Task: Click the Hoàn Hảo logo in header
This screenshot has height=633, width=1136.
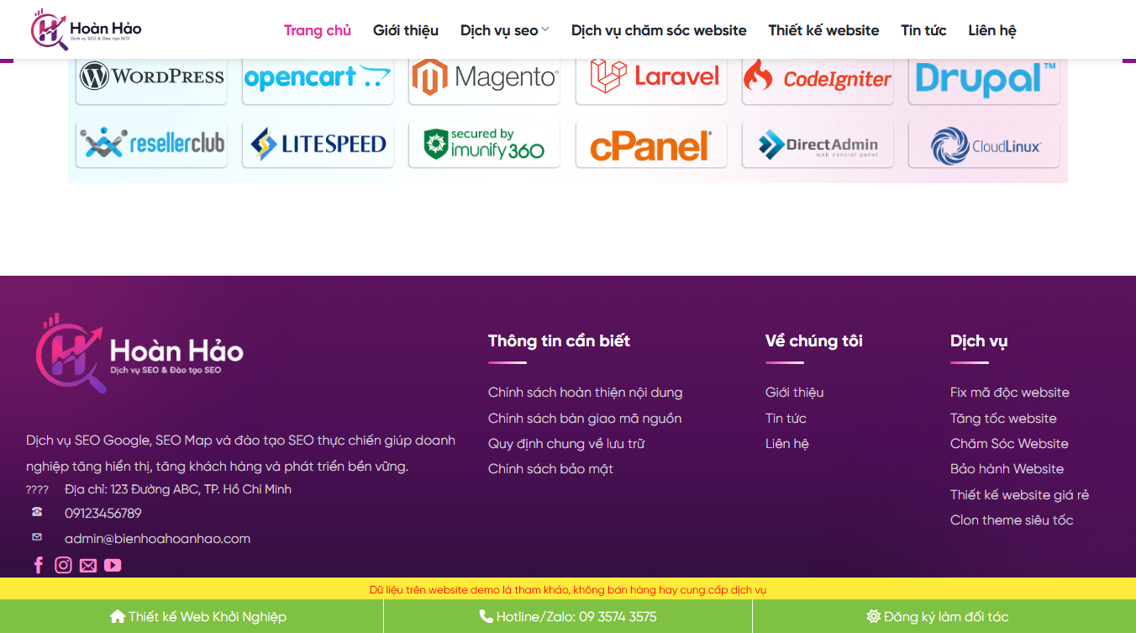Action: tap(86, 30)
